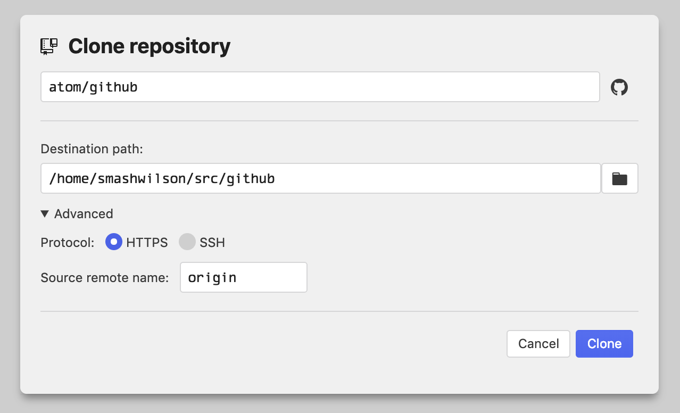Click the Clone repository heading

pos(150,46)
